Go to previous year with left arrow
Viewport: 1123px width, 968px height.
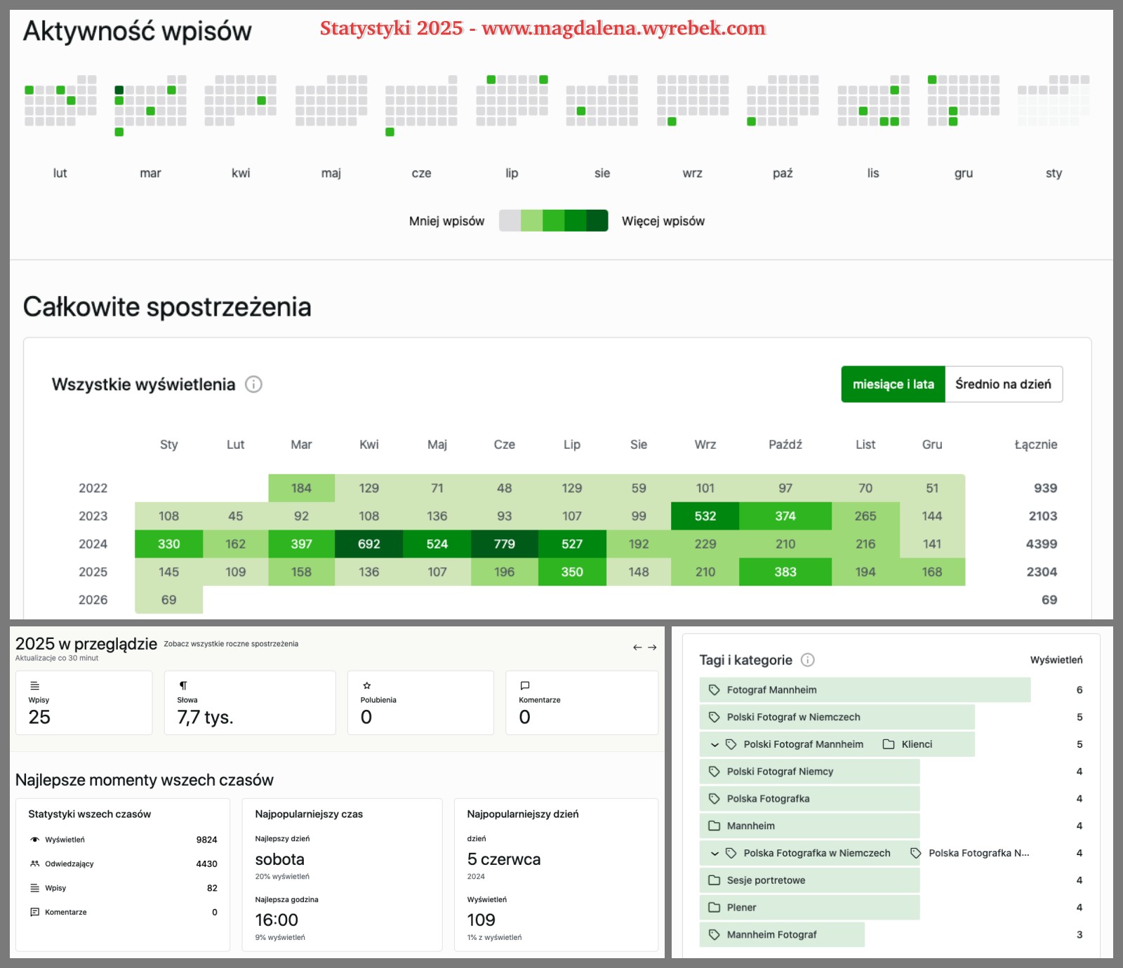[x=637, y=647]
